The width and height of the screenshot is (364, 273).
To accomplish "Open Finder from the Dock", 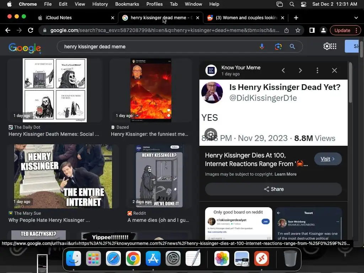I will click(x=74, y=258).
